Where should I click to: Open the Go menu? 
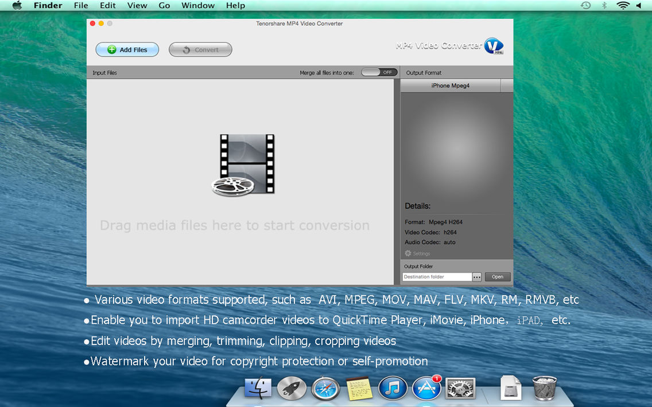pos(164,5)
